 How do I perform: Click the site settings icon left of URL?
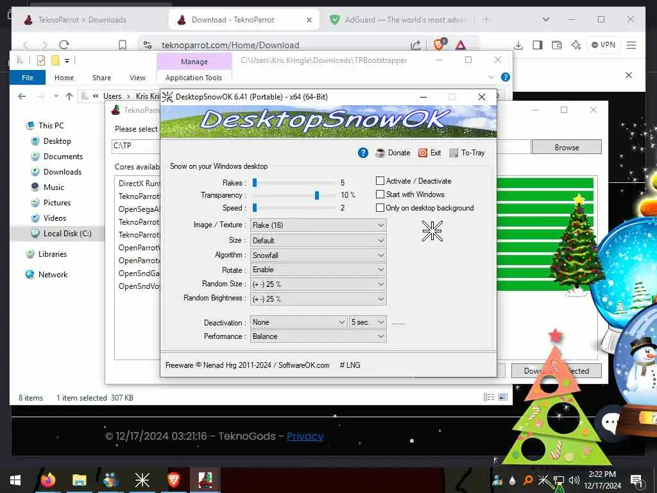148,45
